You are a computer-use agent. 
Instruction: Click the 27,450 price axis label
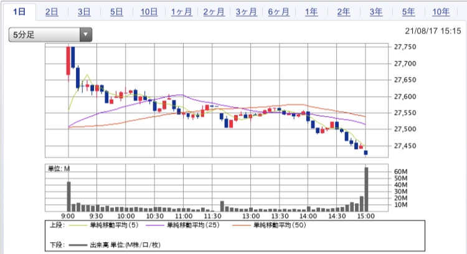click(405, 146)
